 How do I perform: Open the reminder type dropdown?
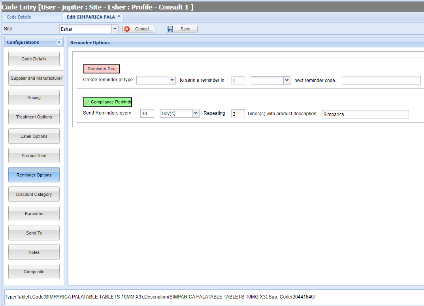pos(172,80)
